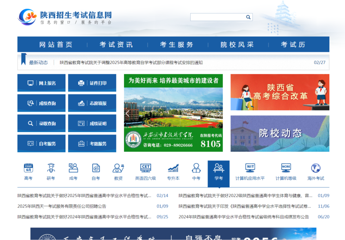Open the 考试历 menu item

pyautogui.click(x=293, y=45)
